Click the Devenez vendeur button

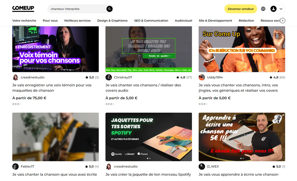241,9
